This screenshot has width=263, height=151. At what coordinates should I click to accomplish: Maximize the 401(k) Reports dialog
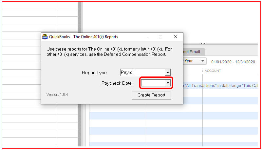point(160,37)
